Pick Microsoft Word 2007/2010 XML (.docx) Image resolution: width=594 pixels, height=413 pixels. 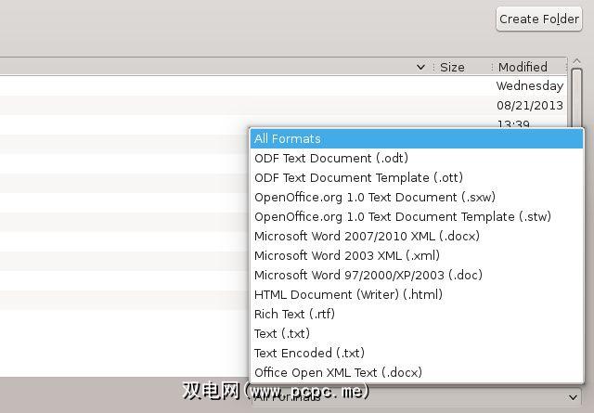point(417,236)
